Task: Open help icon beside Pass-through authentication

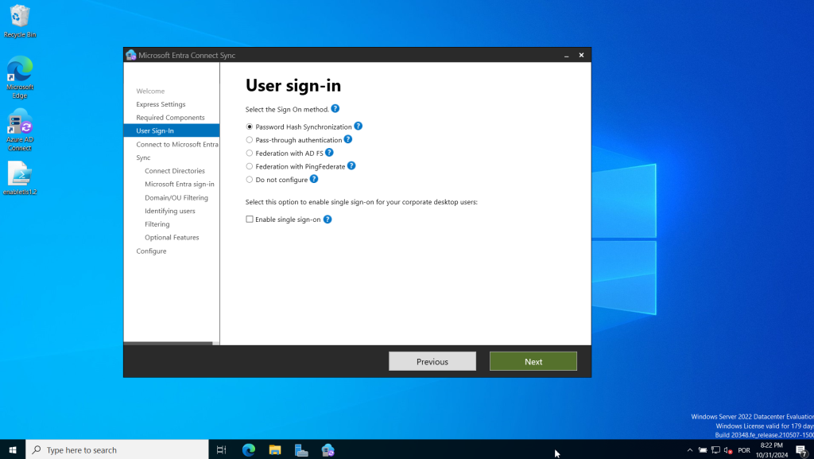Action: [x=348, y=139]
